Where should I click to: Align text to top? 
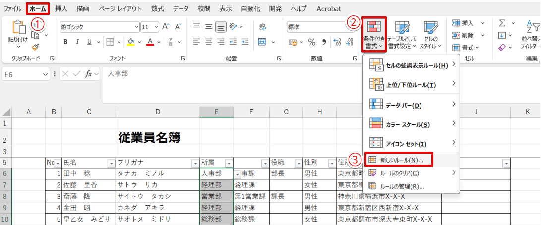(197, 26)
